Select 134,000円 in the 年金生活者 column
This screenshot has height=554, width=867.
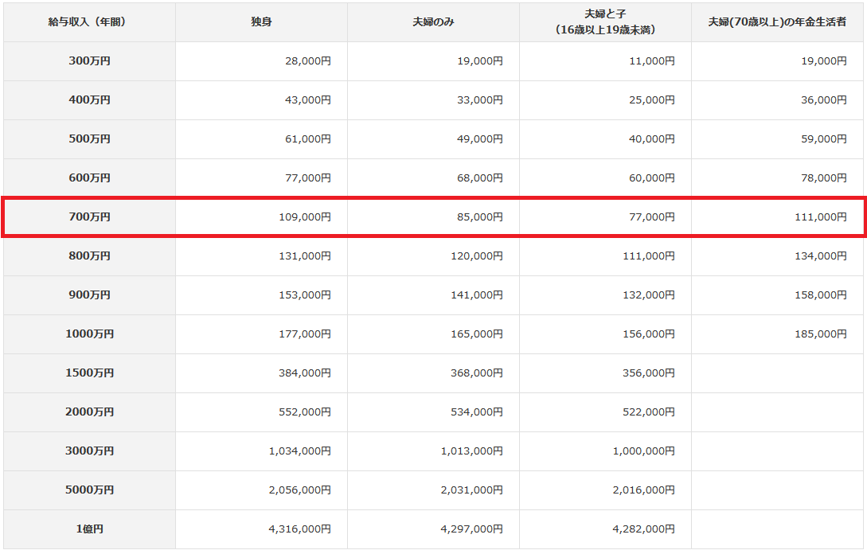point(821,256)
